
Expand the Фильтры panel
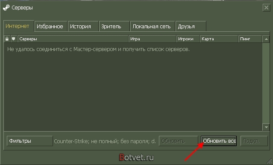coord(30,141)
